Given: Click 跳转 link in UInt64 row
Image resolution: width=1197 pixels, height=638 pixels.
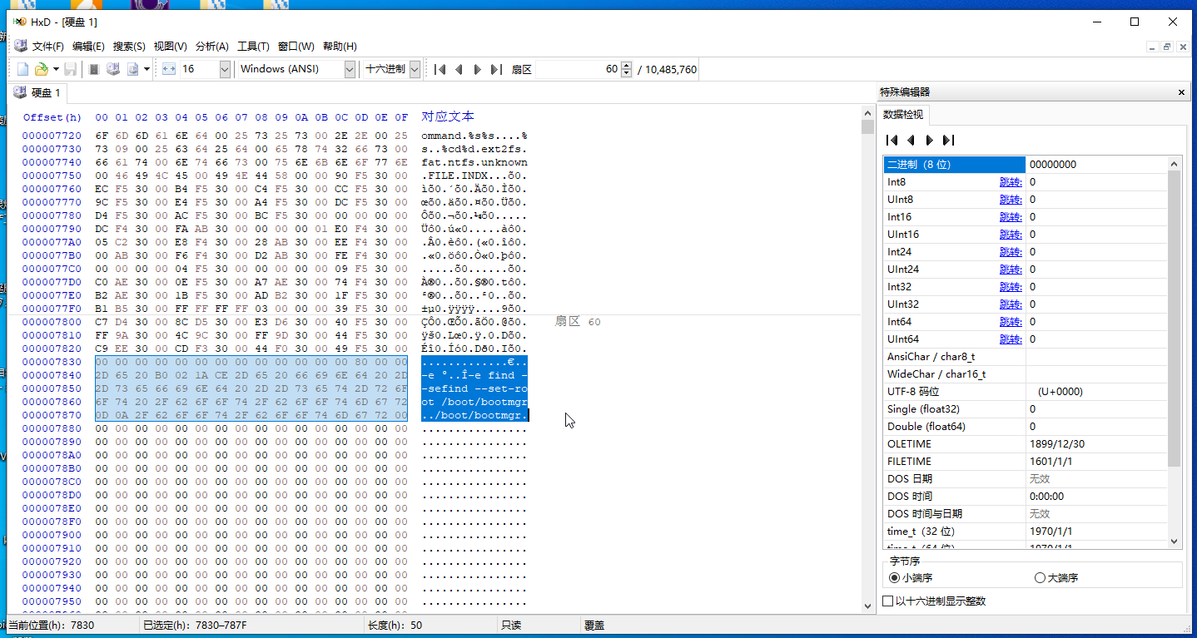Looking at the screenshot, I should tap(1011, 339).
